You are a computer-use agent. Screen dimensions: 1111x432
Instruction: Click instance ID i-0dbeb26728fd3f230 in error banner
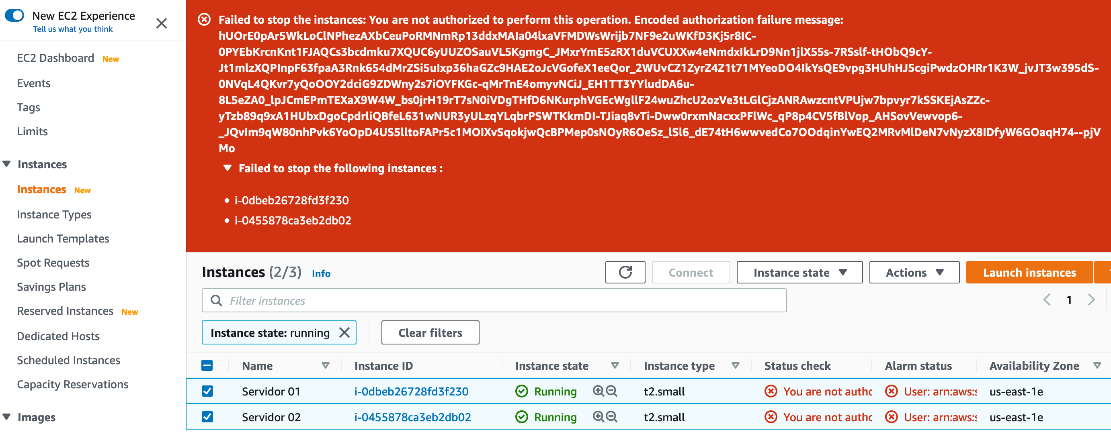[291, 200]
